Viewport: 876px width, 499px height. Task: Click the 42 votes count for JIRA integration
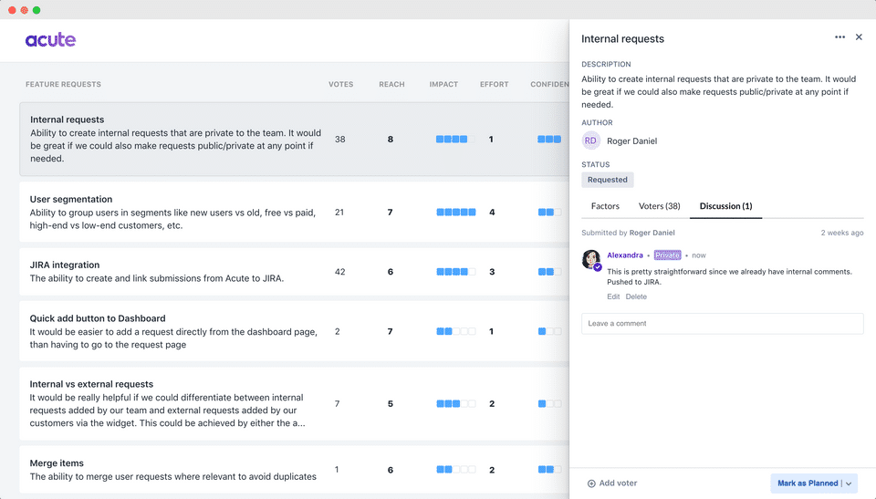click(x=339, y=272)
